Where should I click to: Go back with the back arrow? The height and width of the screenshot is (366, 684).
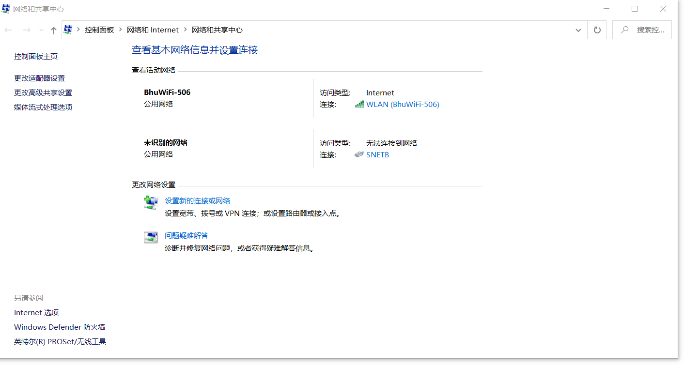tap(8, 30)
